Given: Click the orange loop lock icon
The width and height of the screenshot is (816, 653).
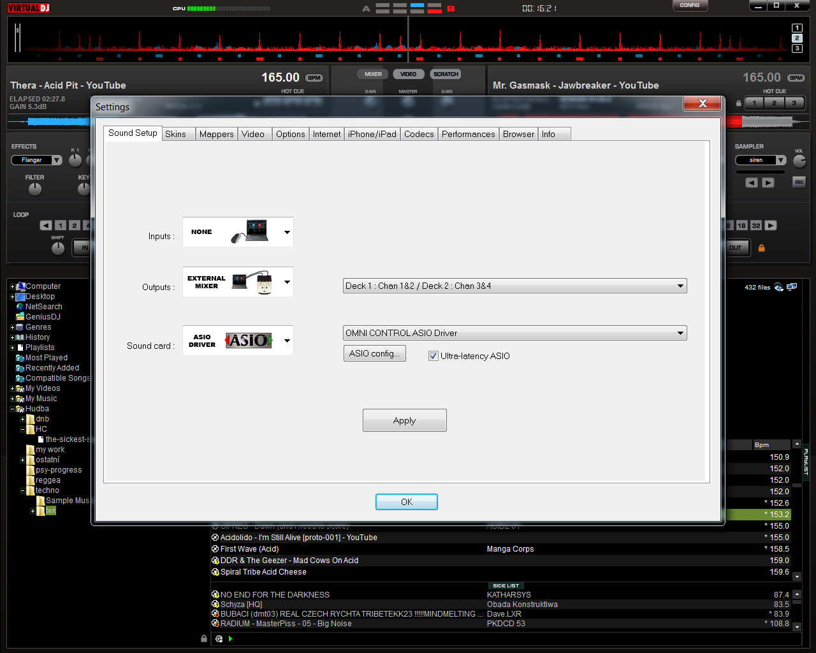Looking at the screenshot, I should (x=761, y=248).
